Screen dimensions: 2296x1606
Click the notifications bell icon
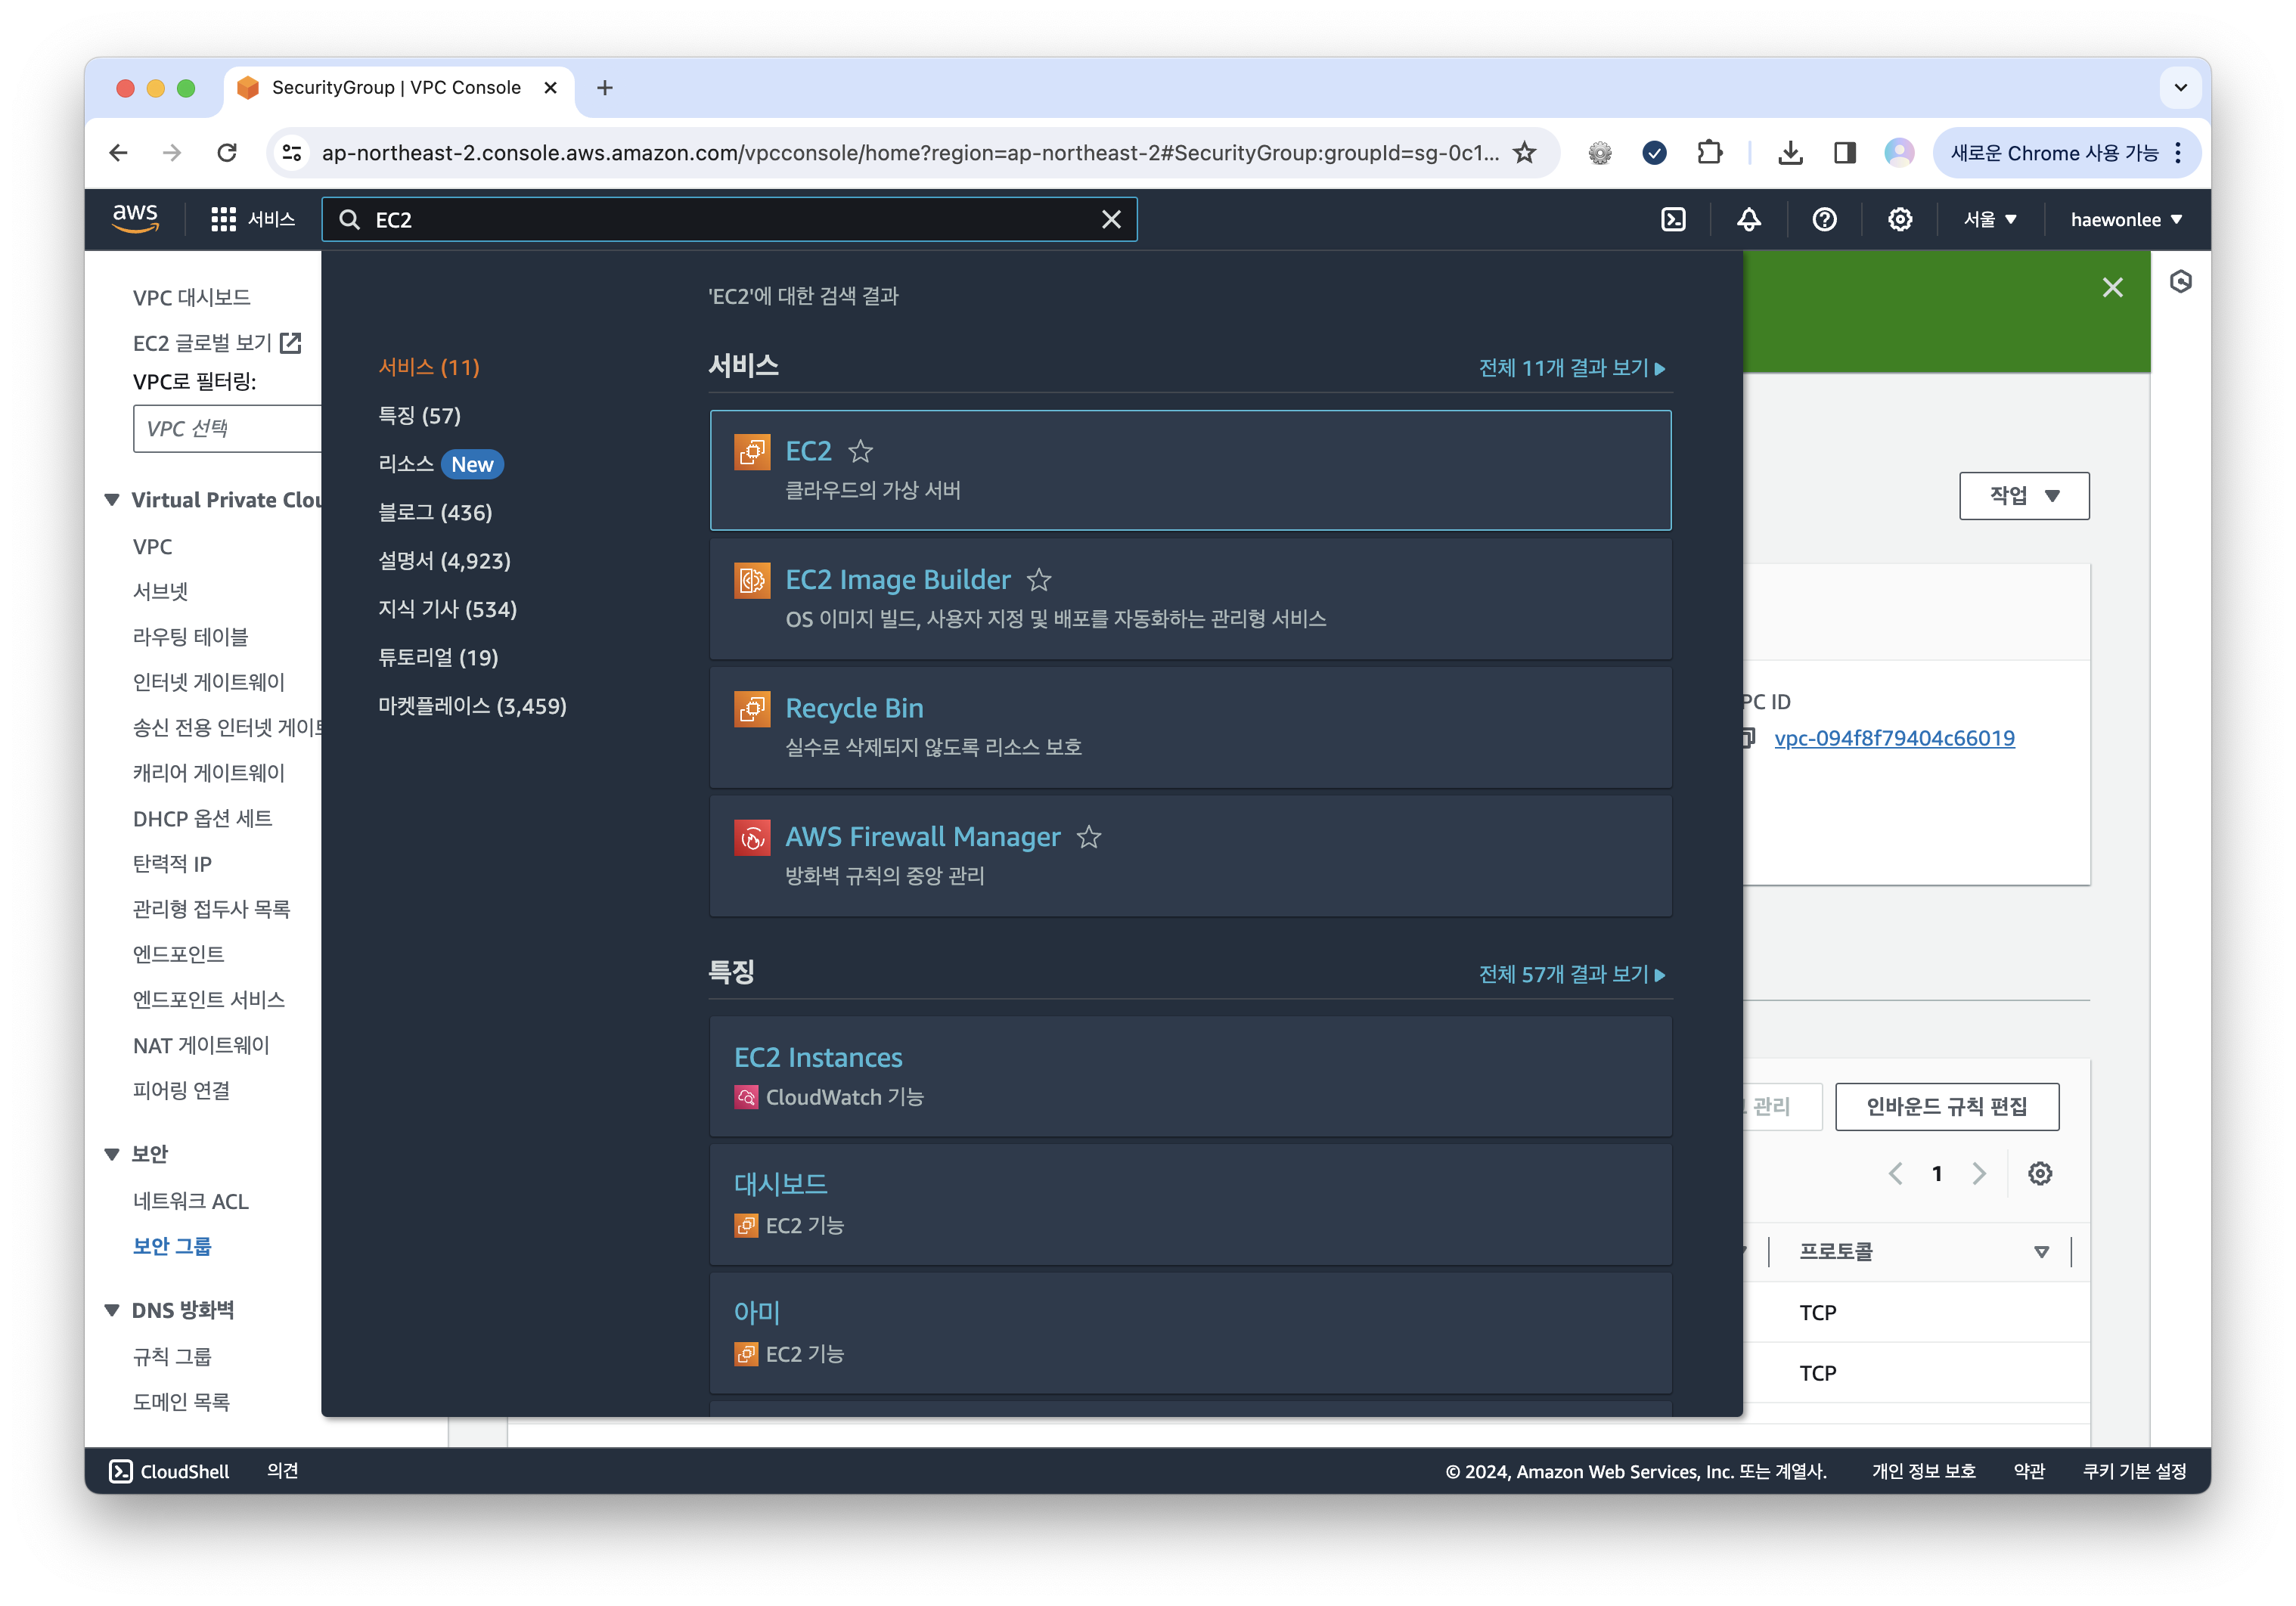tap(1749, 219)
